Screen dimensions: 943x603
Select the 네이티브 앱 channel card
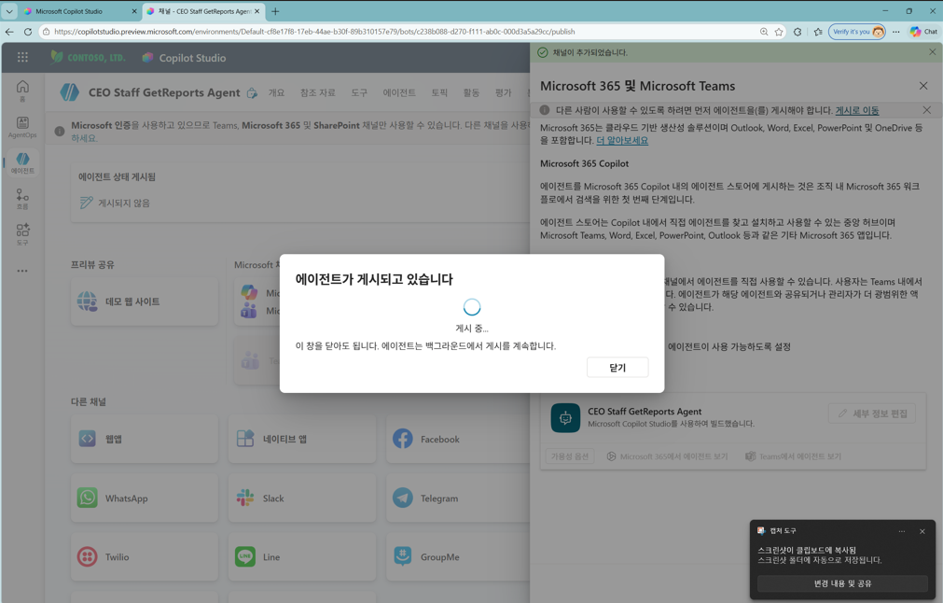302,439
